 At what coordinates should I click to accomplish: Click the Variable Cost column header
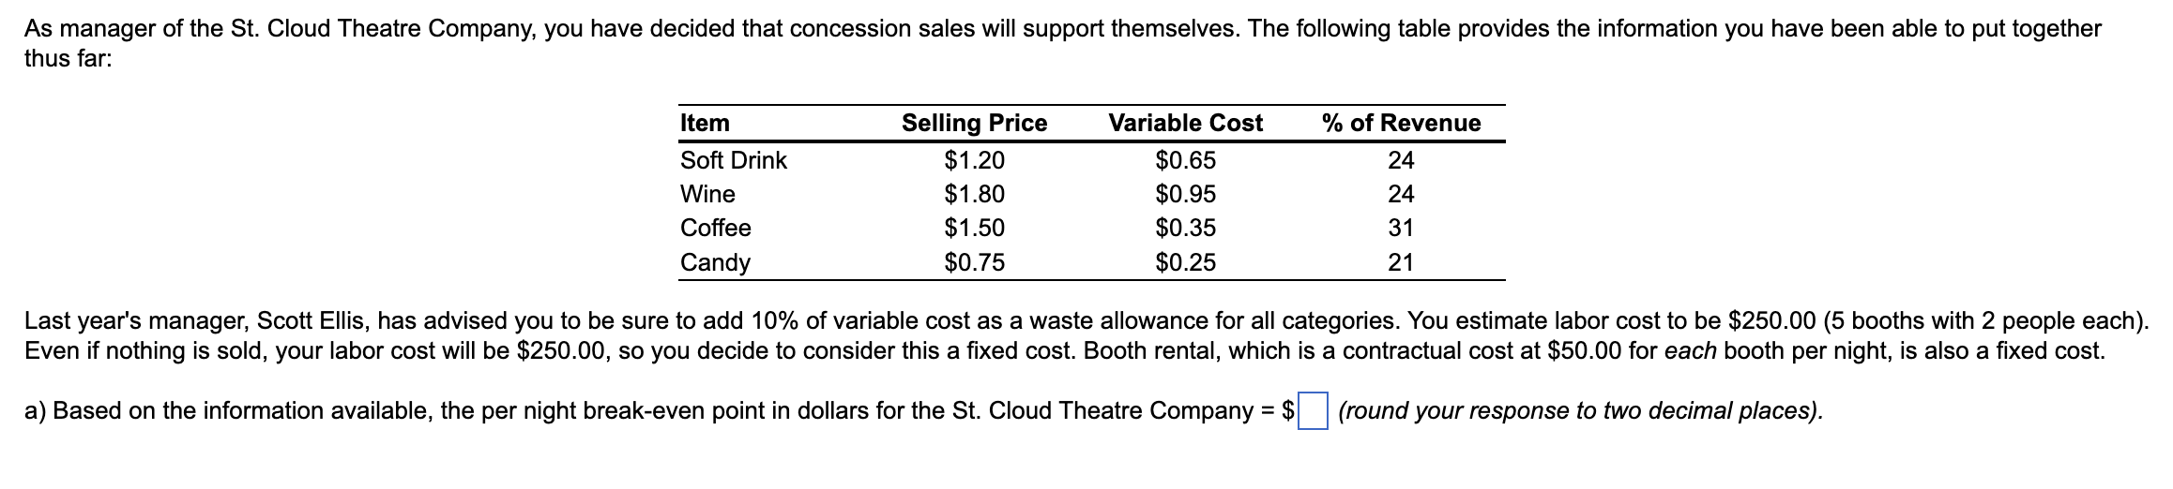1185,123
